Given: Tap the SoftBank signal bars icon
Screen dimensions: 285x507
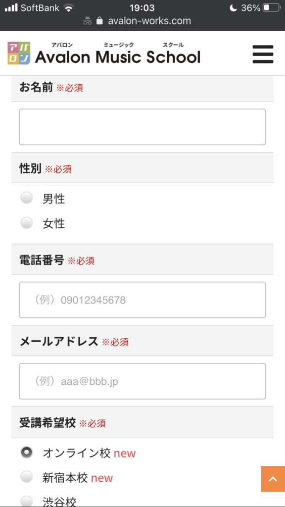Looking at the screenshot, I should [11, 8].
